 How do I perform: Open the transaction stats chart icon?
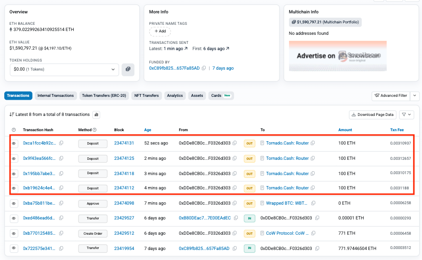coord(97,114)
